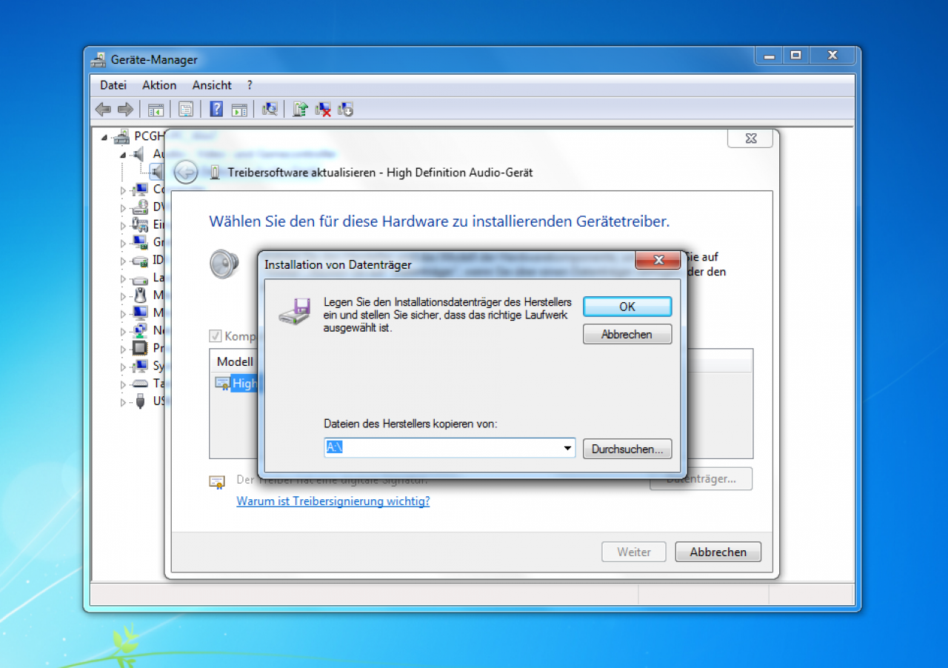The height and width of the screenshot is (668, 948).
Task: Select the highlighted High model list entry
Action: tap(244, 383)
